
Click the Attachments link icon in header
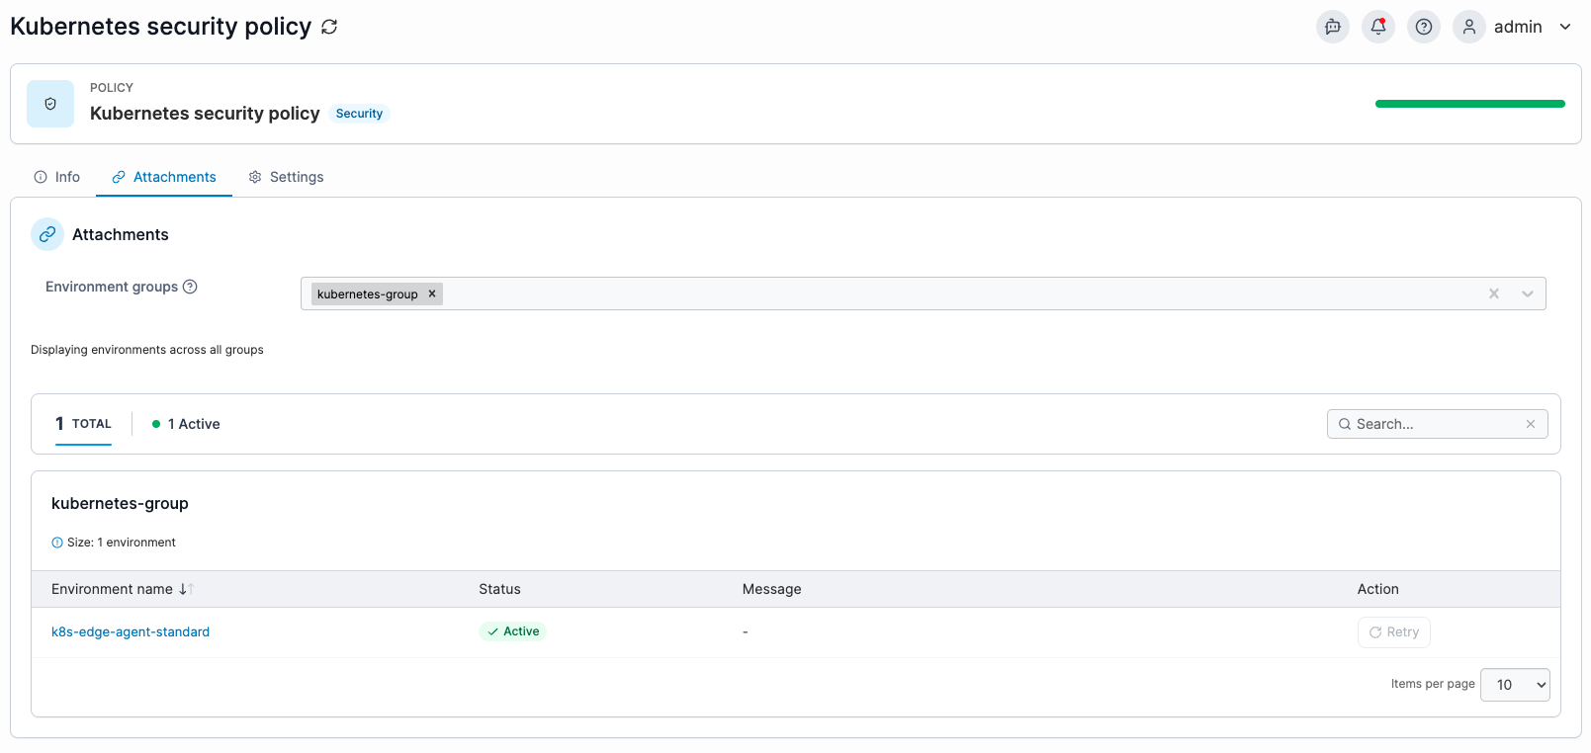[x=47, y=234]
